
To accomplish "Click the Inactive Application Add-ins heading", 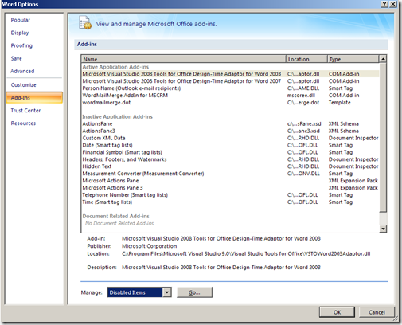I will pyautogui.click(x=117, y=116).
